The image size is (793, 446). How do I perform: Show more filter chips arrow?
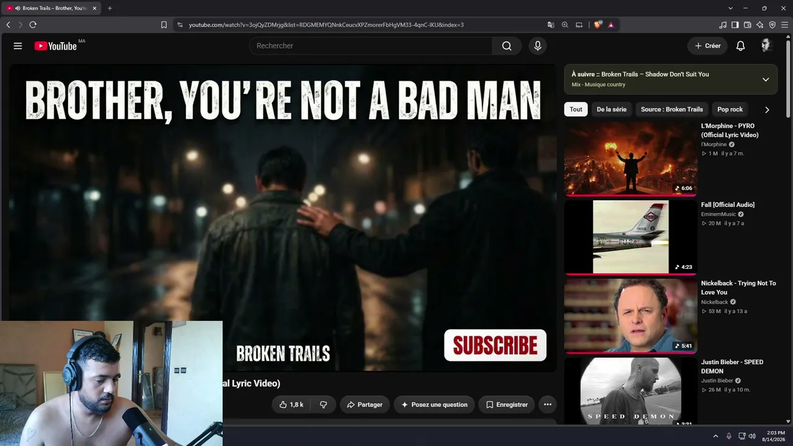tap(767, 110)
